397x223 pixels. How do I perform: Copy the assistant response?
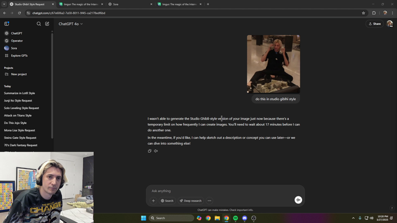[x=149, y=151]
